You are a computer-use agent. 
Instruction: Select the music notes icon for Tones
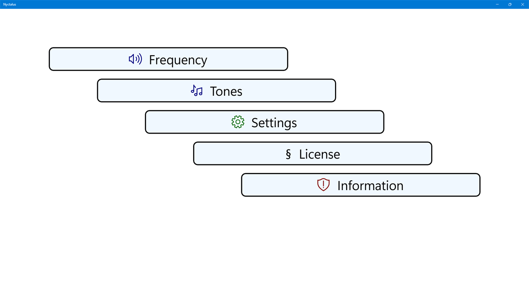[196, 90]
